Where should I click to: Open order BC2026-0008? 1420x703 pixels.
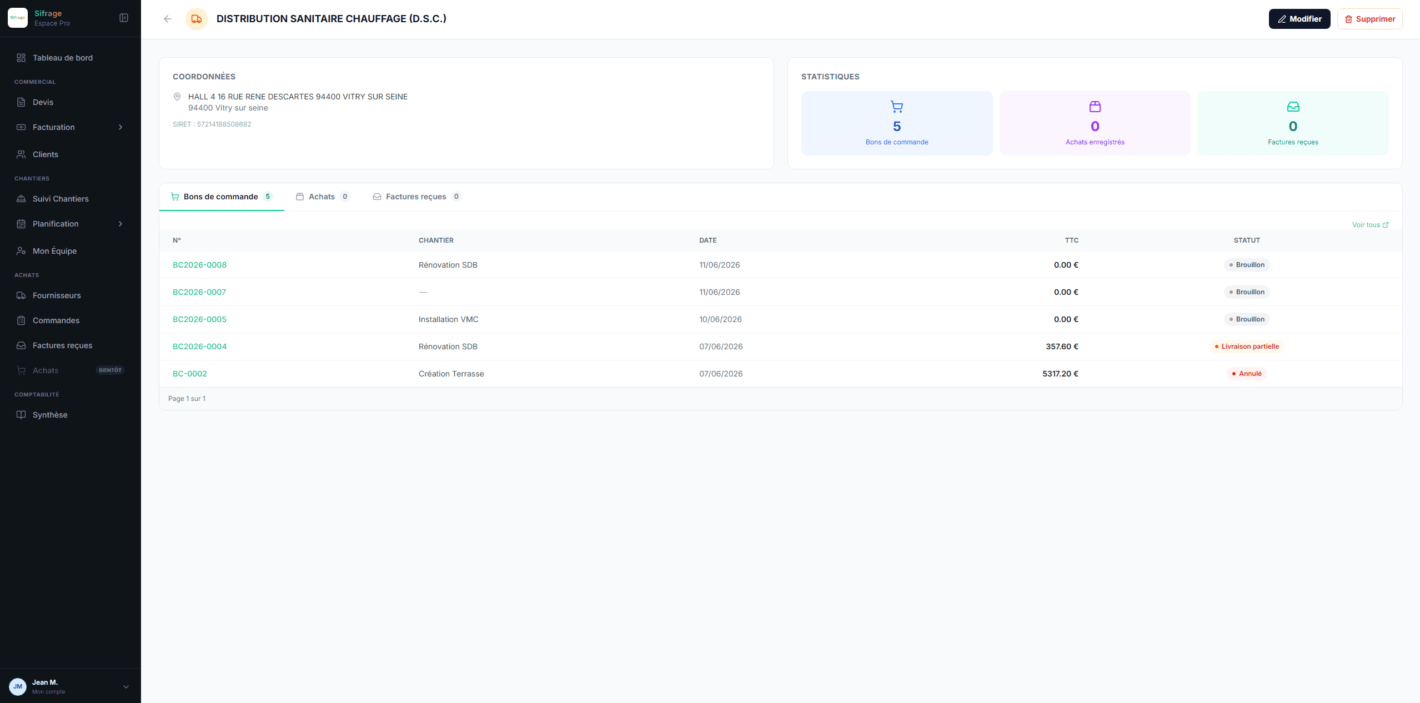click(199, 265)
